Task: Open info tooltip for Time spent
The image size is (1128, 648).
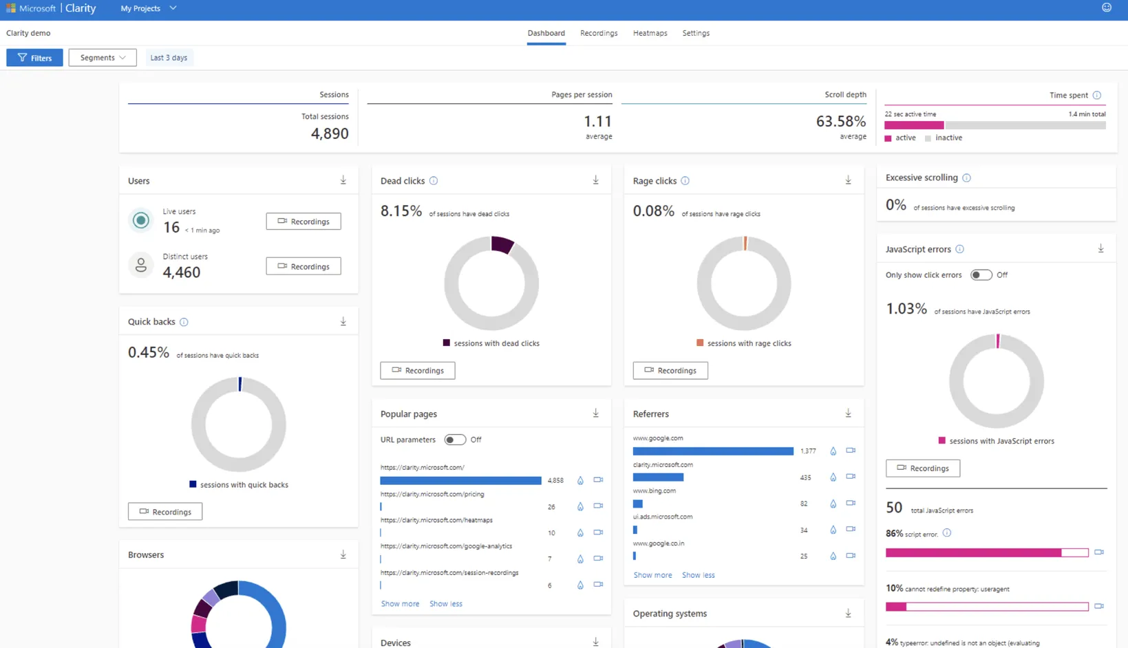Action: point(1097,95)
